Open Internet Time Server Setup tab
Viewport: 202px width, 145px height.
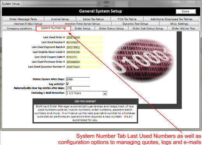pos(83,24)
